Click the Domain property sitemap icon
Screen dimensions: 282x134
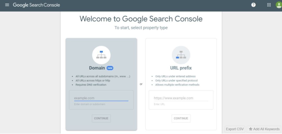[101, 55]
